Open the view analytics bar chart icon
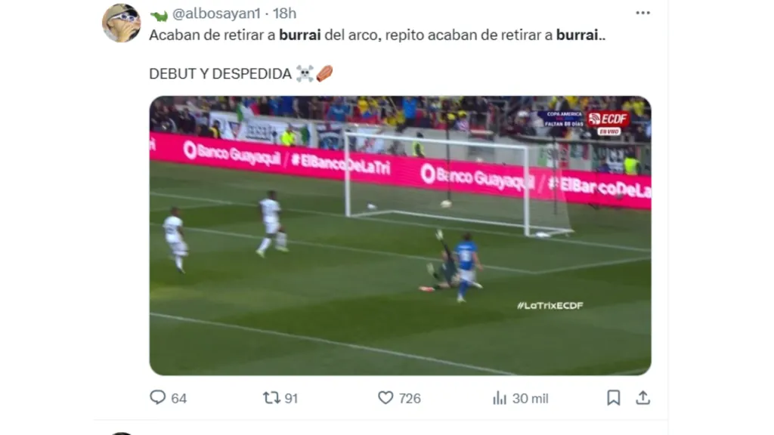The image size is (774, 435). (x=500, y=398)
